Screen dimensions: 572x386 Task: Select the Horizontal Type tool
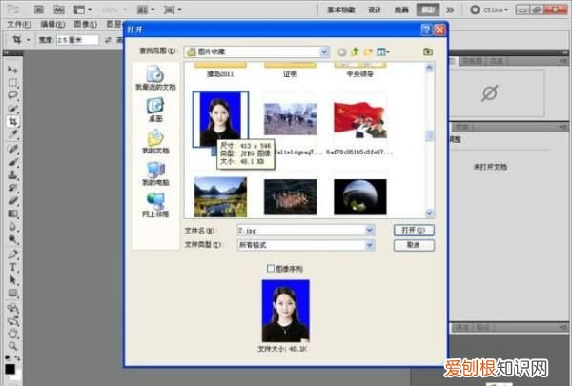12,267
